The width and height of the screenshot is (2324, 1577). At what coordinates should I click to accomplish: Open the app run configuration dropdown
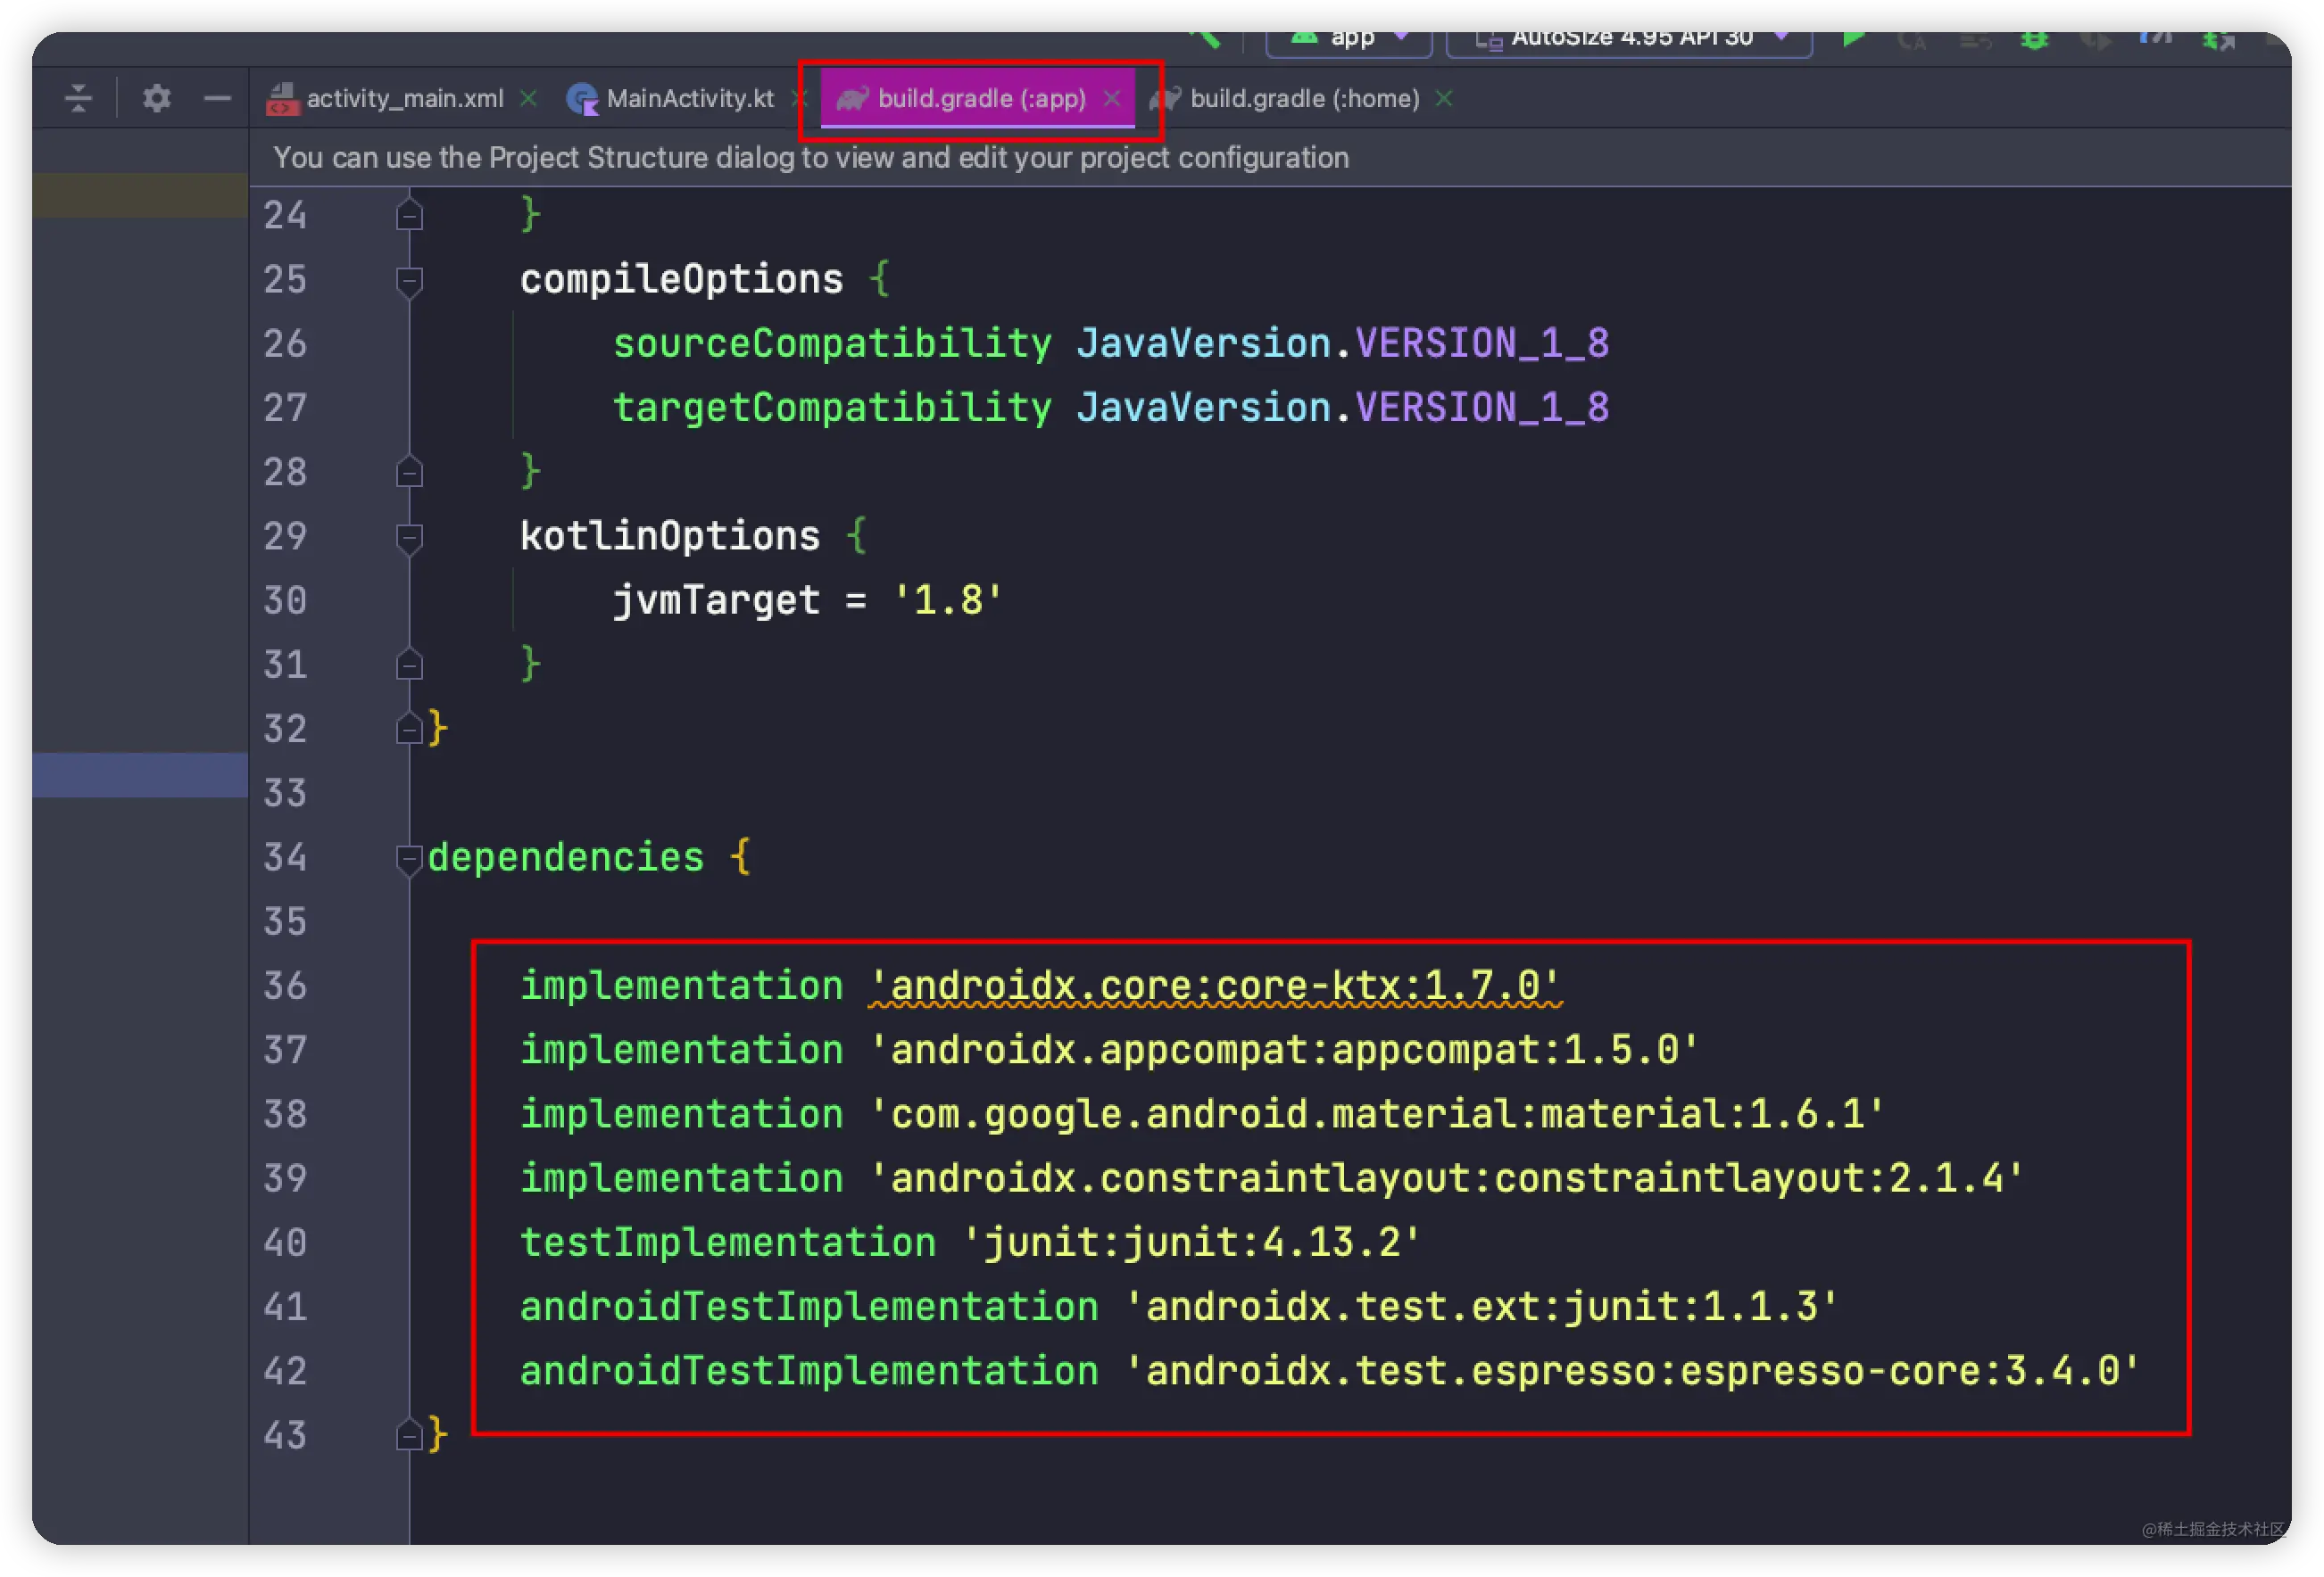pos(1349,38)
